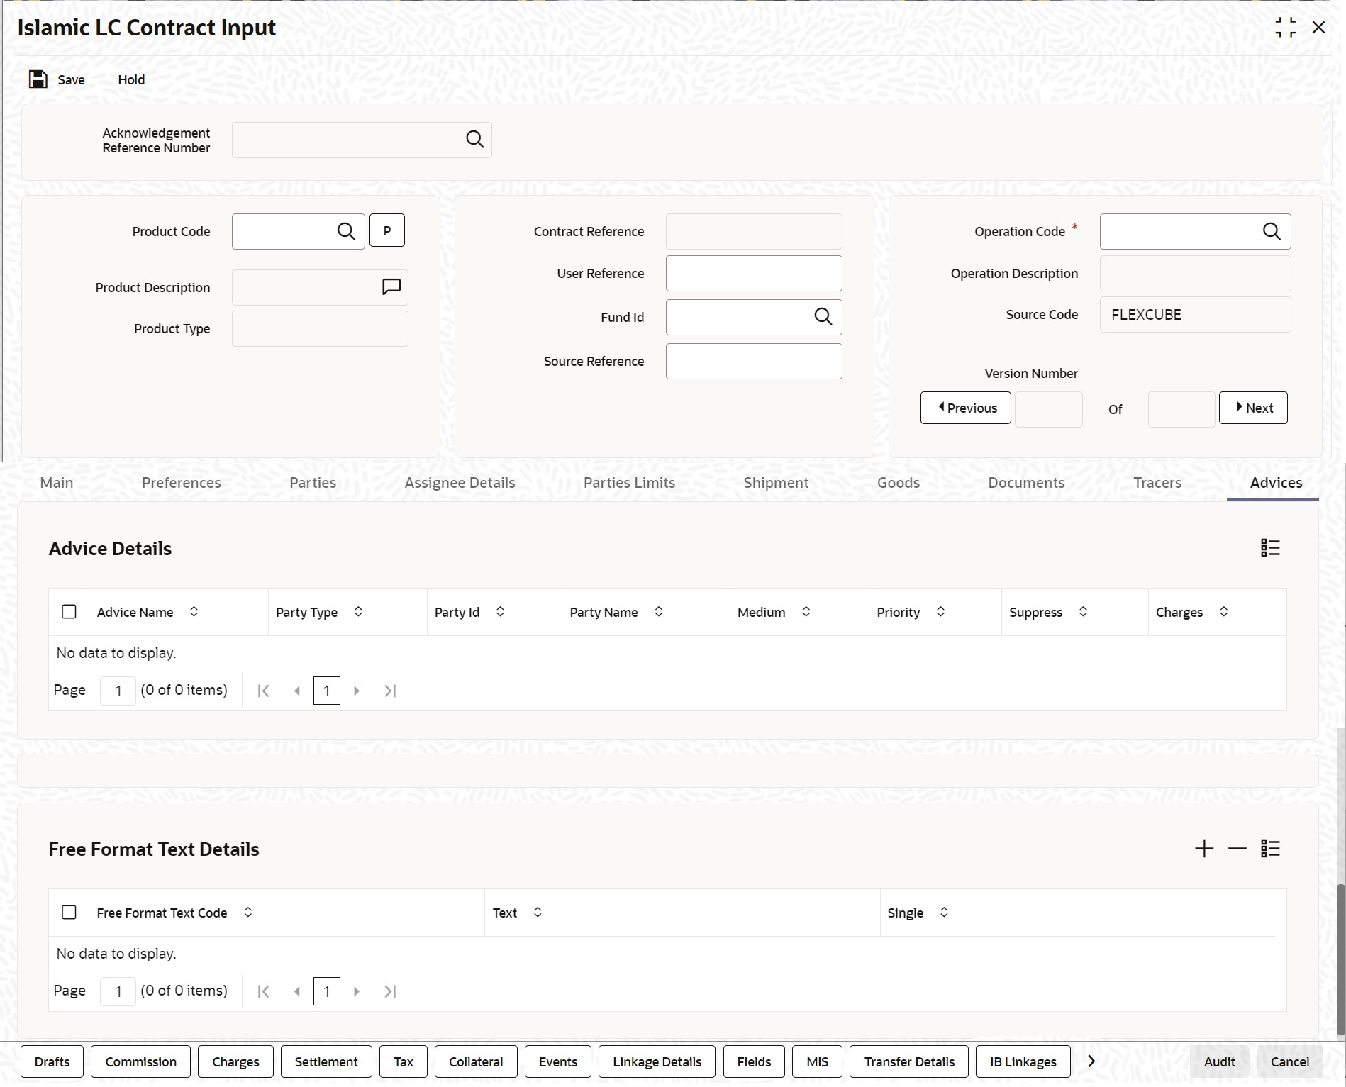Go to last page of Advice Details
The image size is (1346, 1087).
click(x=390, y=691)
